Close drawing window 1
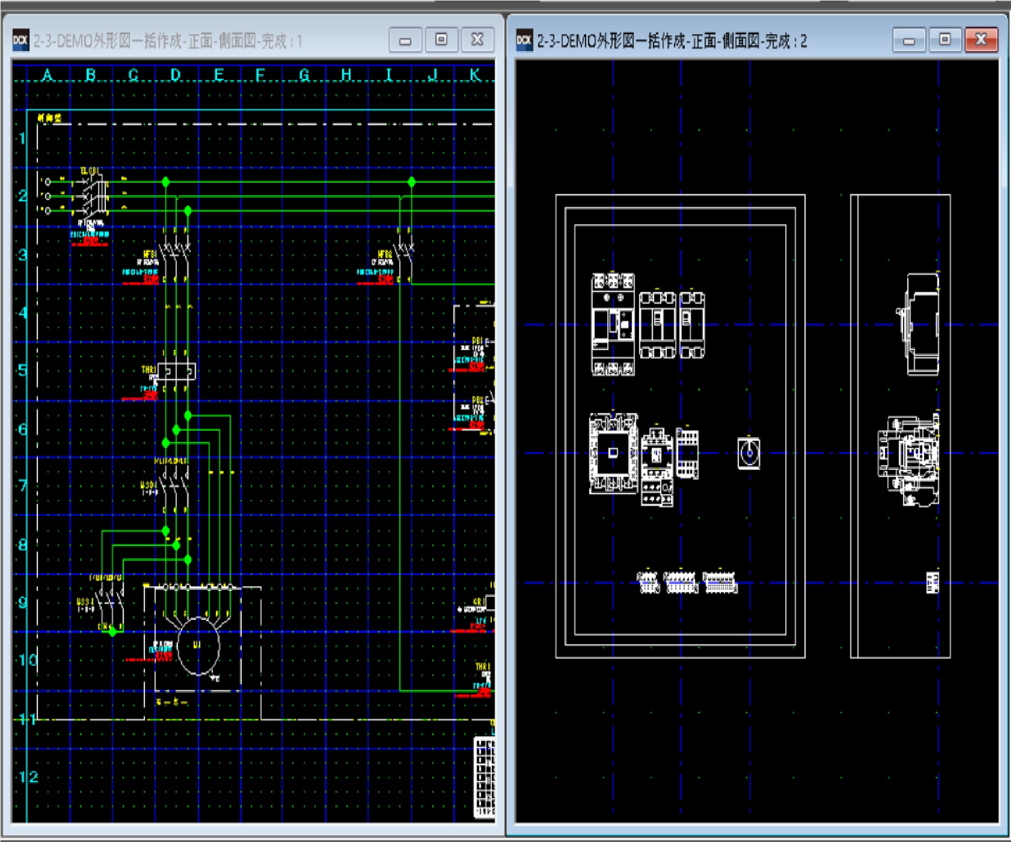 [x=478, y=40]
